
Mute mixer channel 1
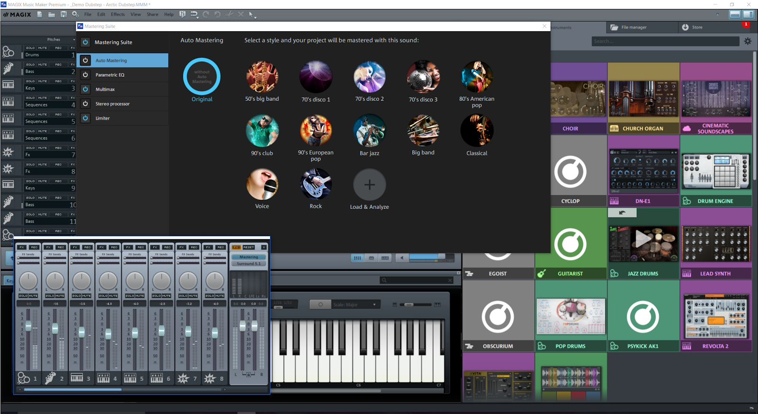(x=33, y=296)
